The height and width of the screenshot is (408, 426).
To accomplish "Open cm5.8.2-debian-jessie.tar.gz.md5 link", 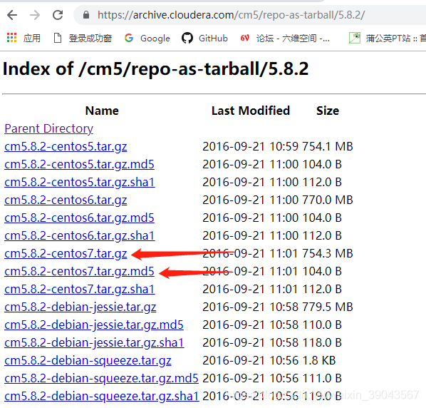I will (x=94, y=325).
